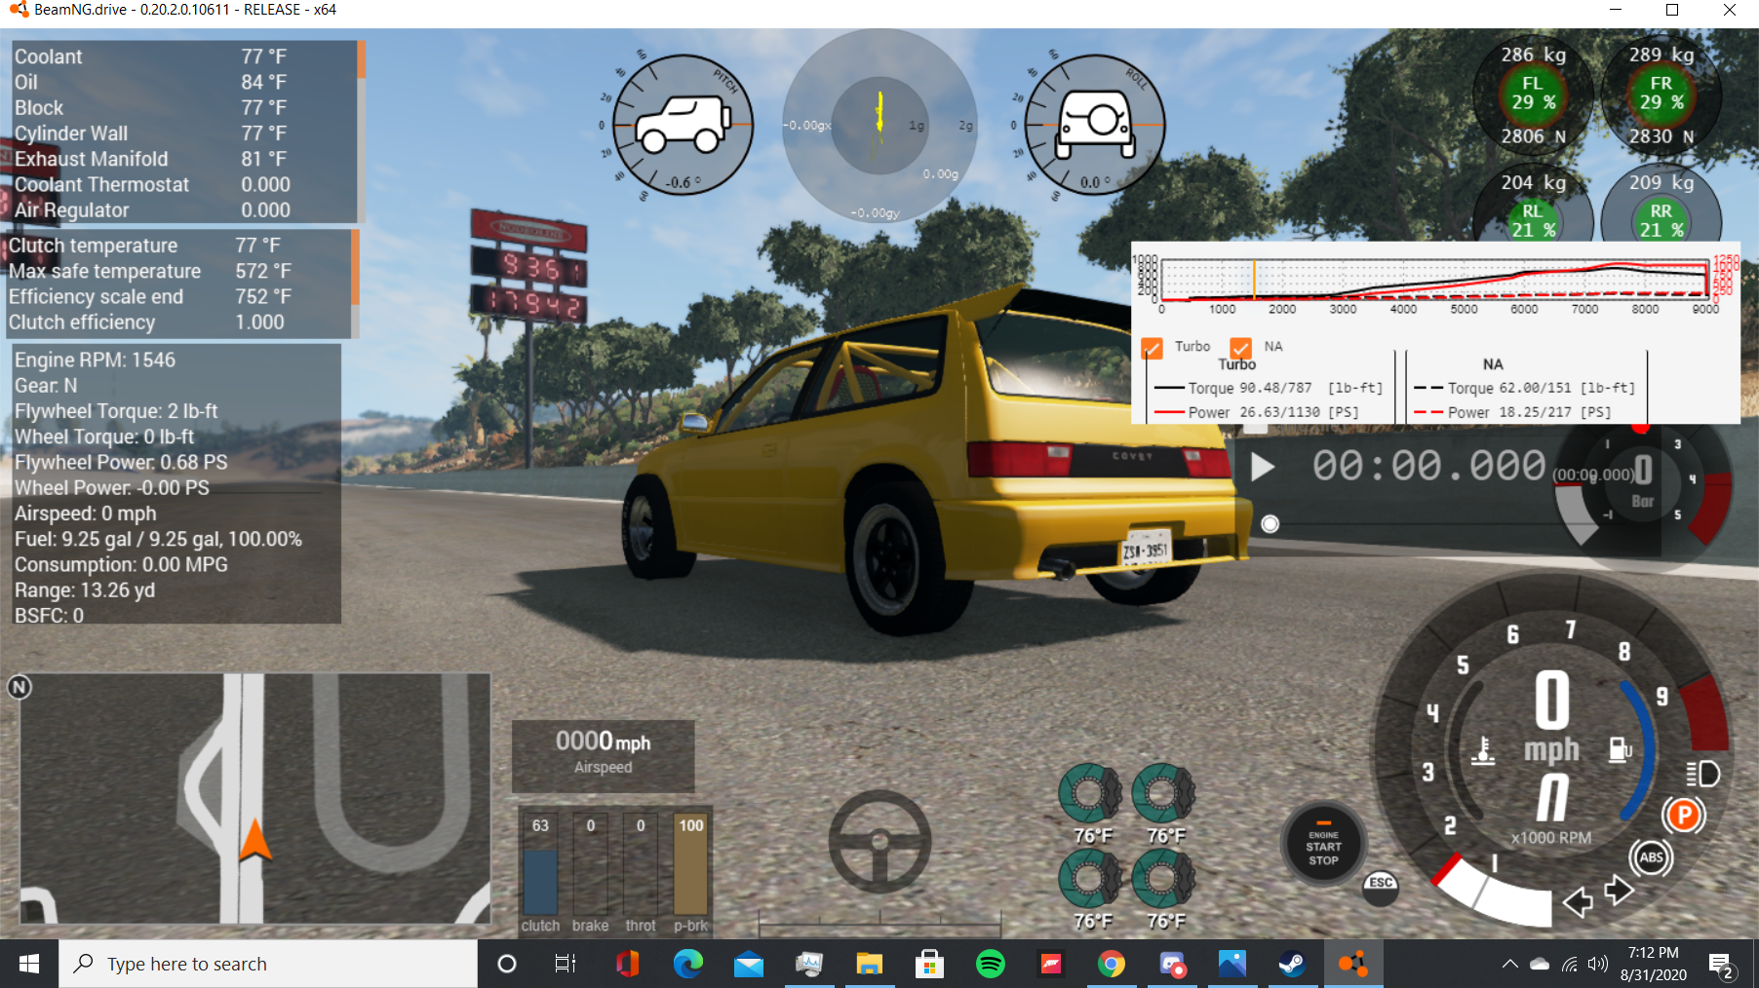
Task: Click the minimap north N compass icon
Action: tap(20, 687)
